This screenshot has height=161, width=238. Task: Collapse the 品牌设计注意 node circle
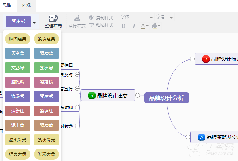[137, 95]
